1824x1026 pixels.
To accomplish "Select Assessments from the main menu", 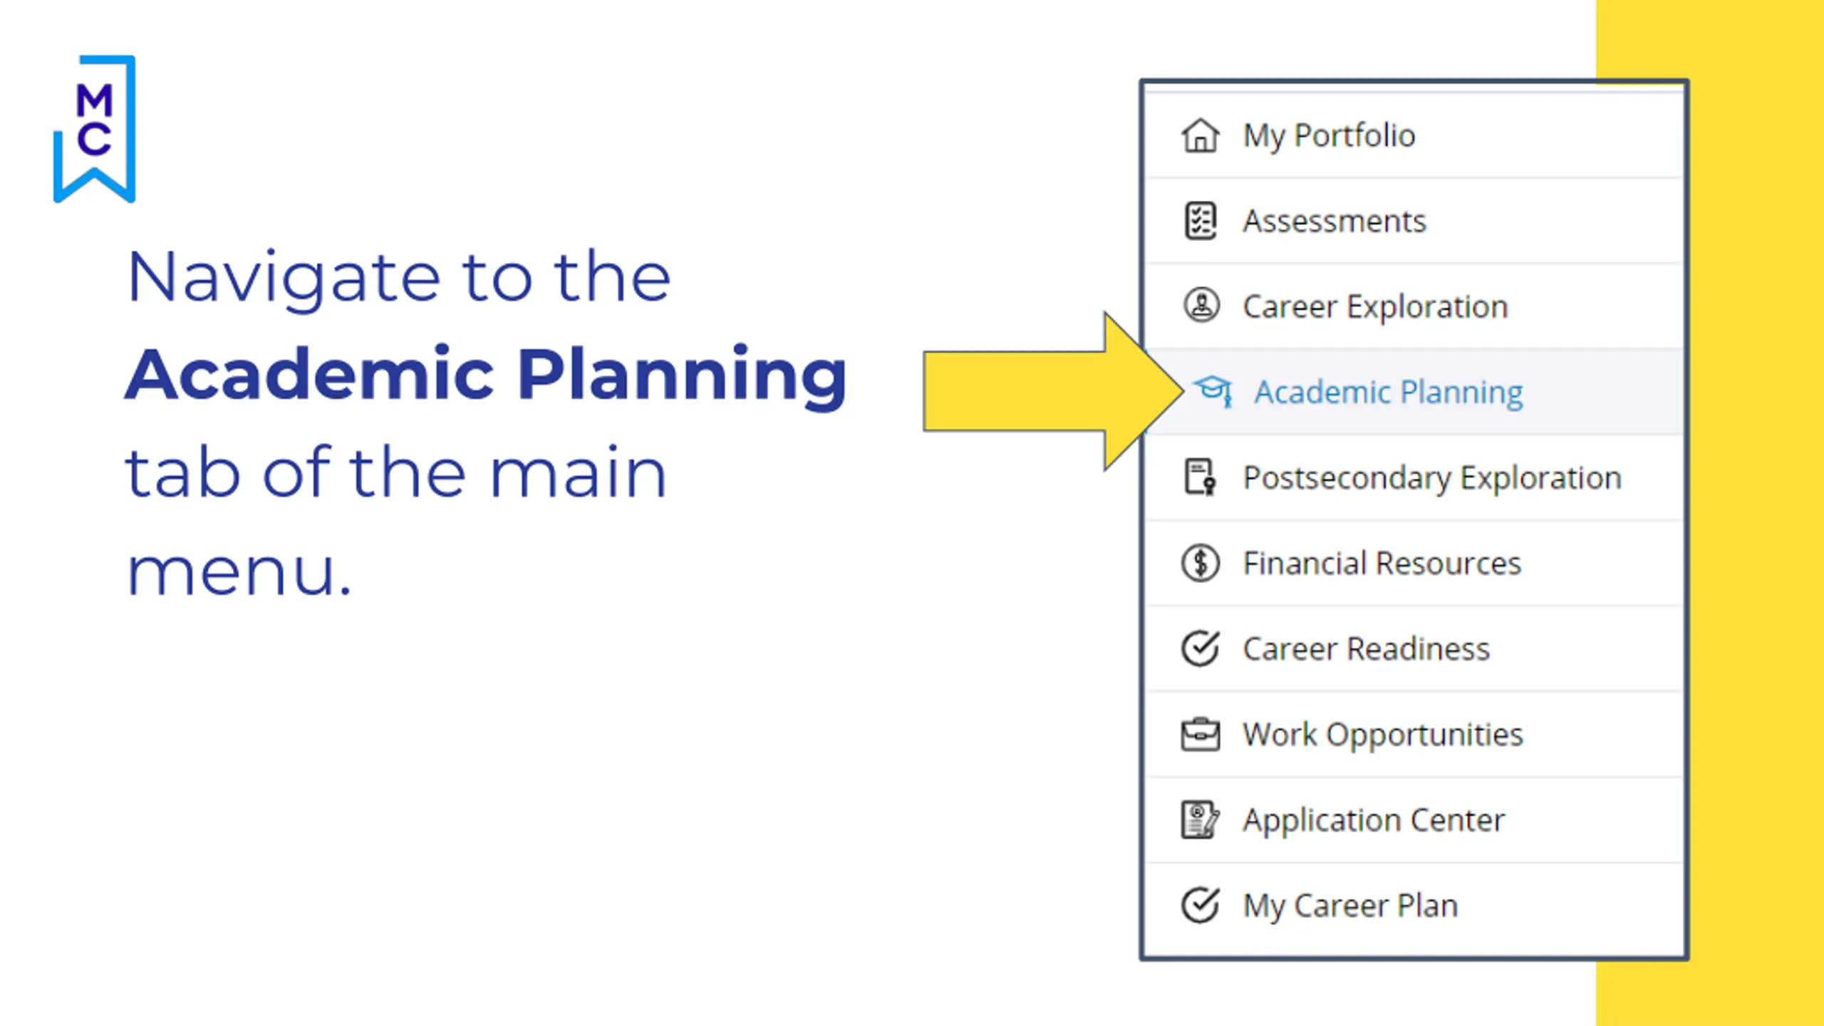I will [x=1335, y=221].
